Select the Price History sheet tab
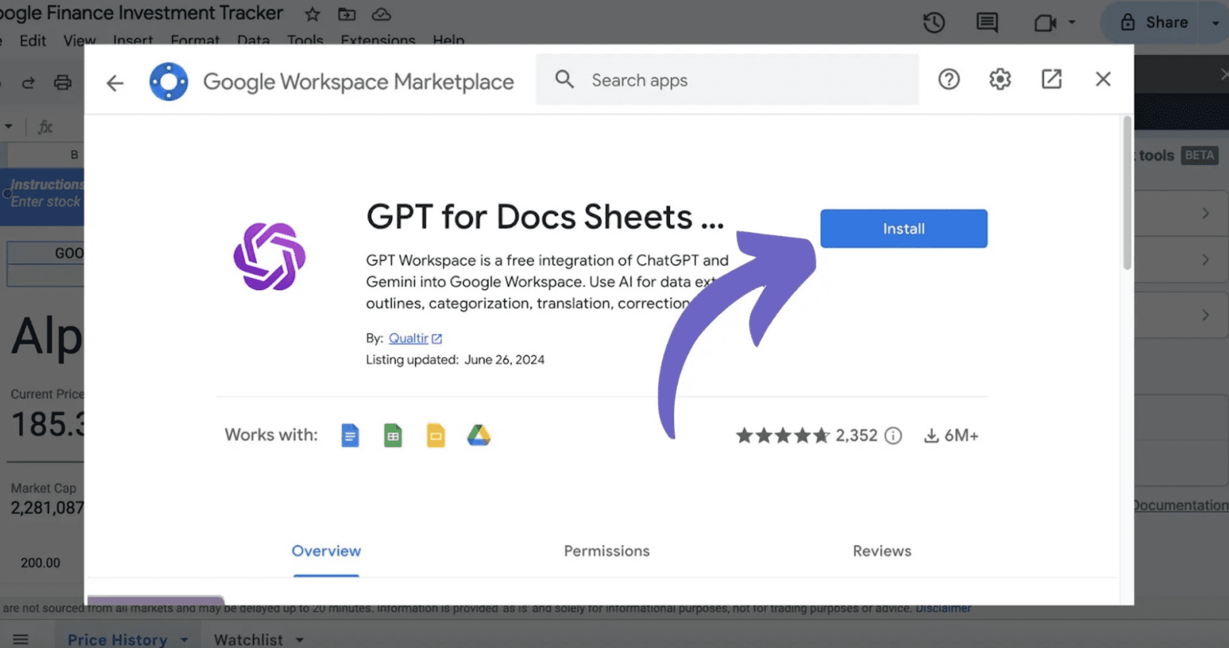 tap(118, 640)
